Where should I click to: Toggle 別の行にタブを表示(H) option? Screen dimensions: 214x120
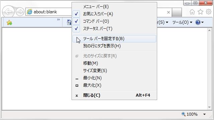pos(114,46)
